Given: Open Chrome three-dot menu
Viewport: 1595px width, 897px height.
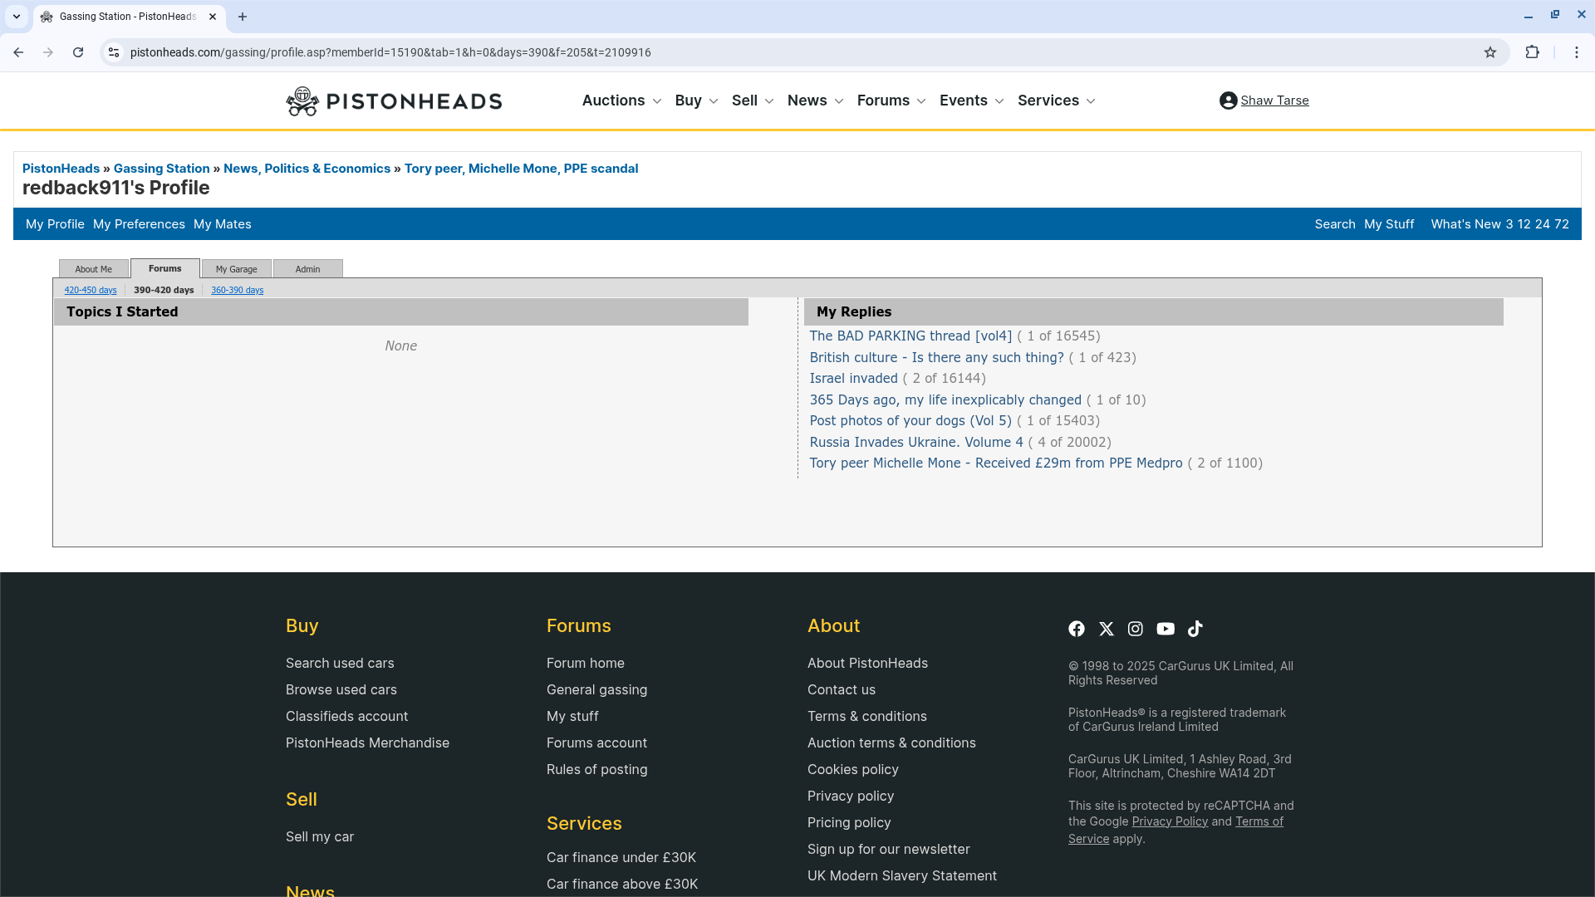Looking at the screenshot, I should (1577, 52).
